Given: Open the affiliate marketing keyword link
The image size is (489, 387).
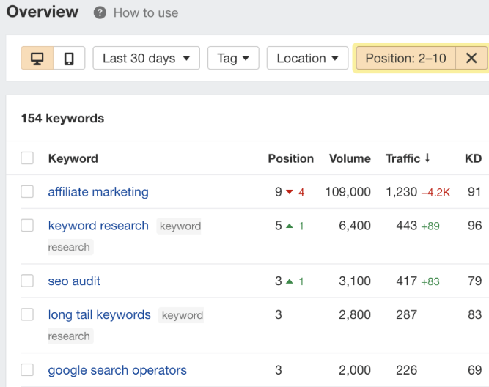Looking at the screenshot, I should 98,192.
